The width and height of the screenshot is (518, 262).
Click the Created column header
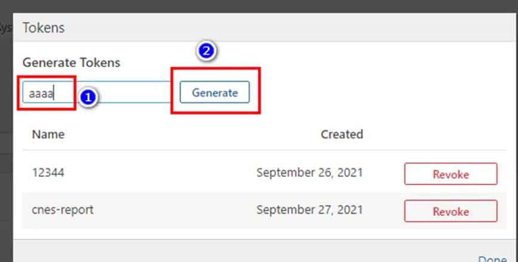pyautogui.click(x=341, y=134)
